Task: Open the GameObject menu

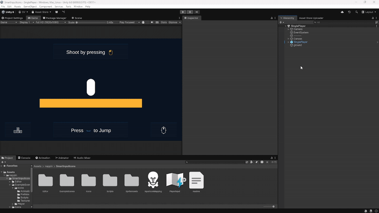Action: click(30, 7)
